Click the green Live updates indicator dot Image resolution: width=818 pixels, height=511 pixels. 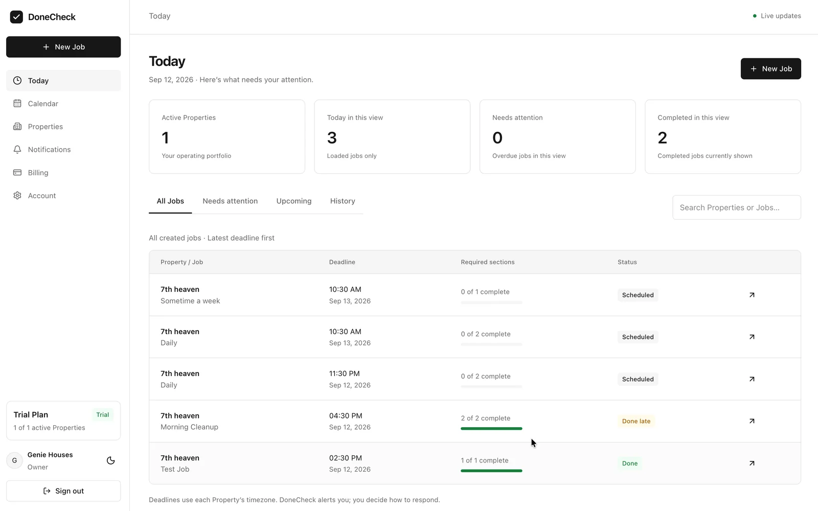pyautogui.click(x=755, y=16)
